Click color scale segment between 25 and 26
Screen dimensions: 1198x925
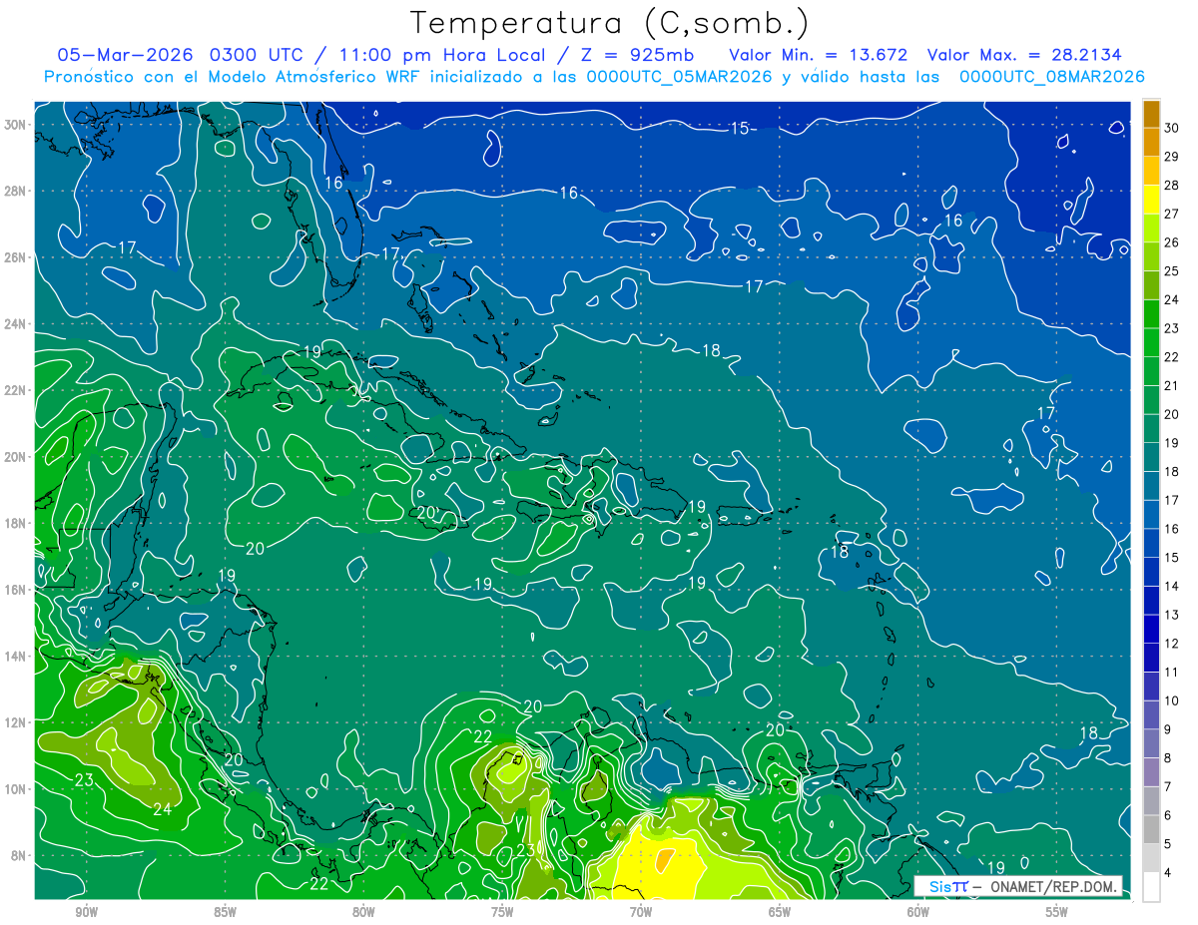click(x=1151, y=256)
